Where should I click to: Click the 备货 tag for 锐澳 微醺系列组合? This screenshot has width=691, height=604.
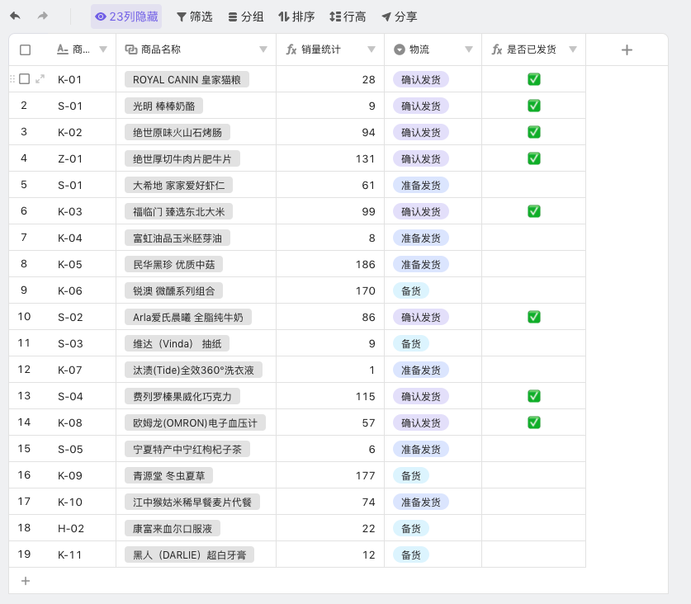pos(410,290)
